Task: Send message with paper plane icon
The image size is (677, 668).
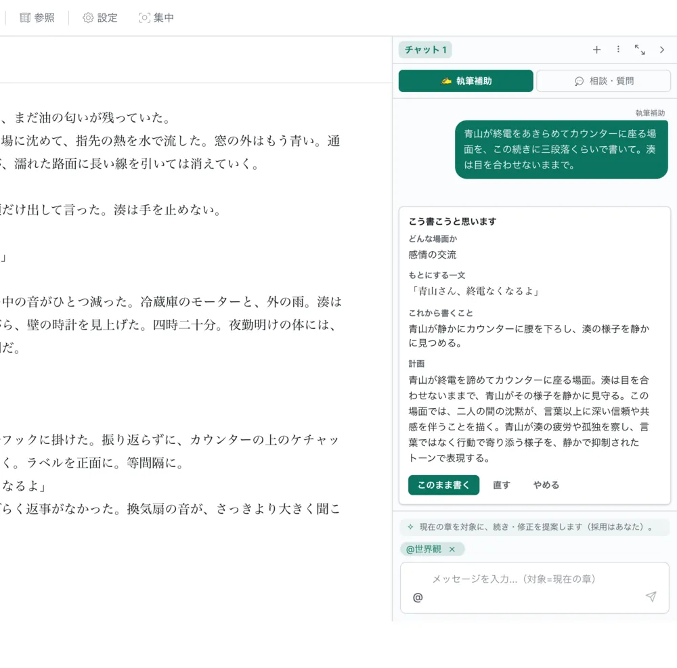Action: click(651, 596)
